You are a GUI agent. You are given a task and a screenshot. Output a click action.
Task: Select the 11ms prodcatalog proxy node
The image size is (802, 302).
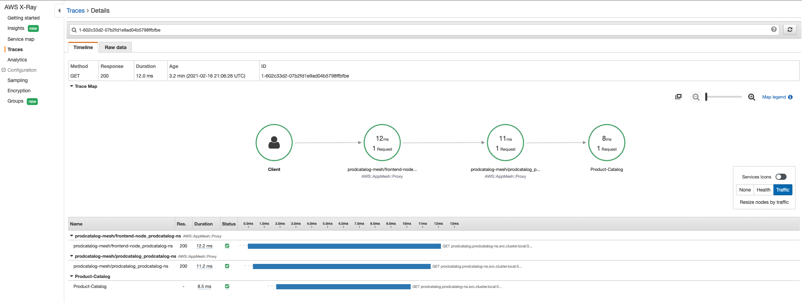[505, 142]
